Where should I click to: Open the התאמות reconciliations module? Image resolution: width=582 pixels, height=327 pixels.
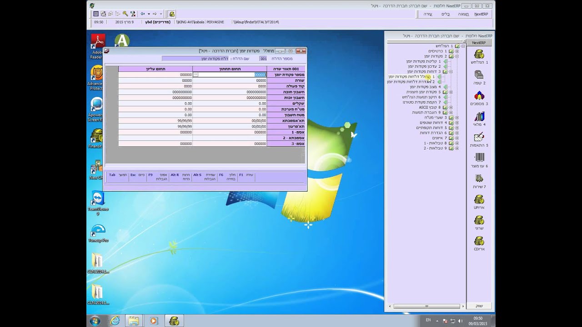[x=480, y=139]
